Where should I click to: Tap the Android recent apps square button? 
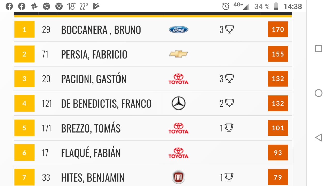(319, 49)
